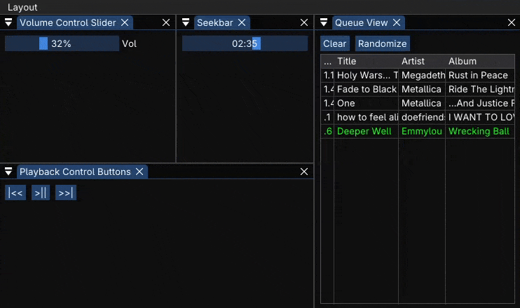Select the song titled One
This screenshot has height=308, width=520.
[366, 103]
